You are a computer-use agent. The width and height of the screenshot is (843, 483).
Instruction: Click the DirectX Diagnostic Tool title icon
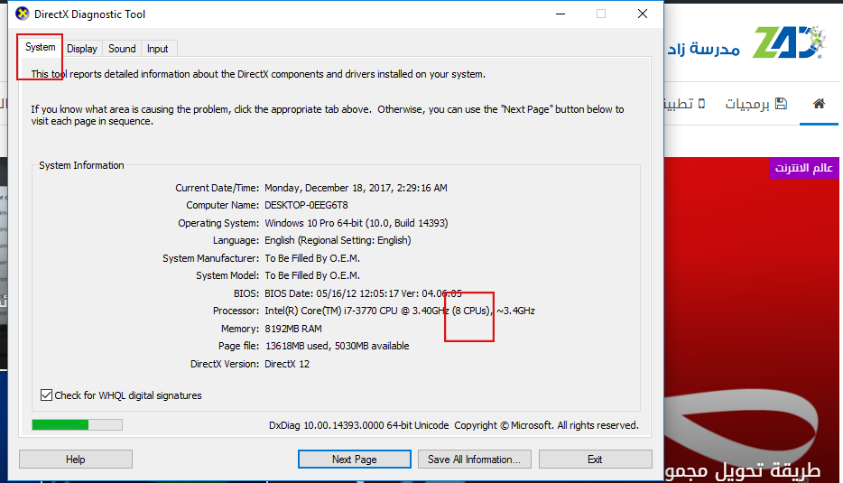pyautogui.click(x=22, y=14)
